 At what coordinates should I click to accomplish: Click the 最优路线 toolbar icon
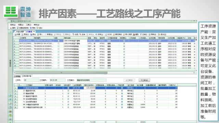pyautogui.click(x=114, y=34)
